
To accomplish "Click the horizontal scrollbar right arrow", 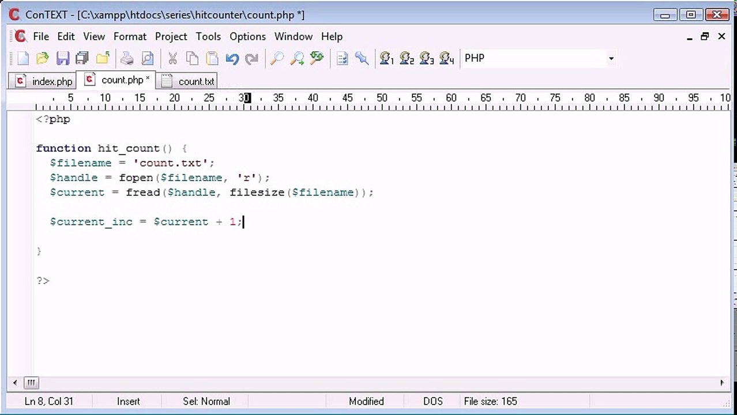I will click(x=722, y=382).
